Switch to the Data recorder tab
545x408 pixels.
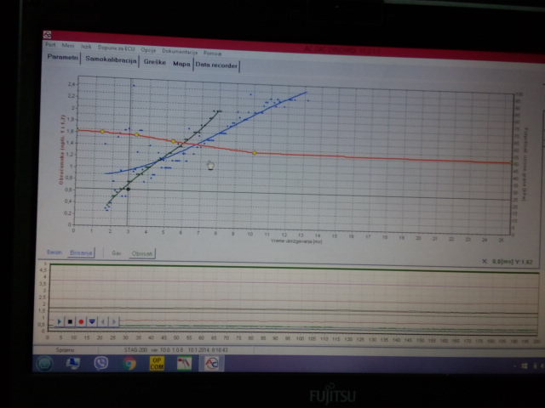coord(216,65)
